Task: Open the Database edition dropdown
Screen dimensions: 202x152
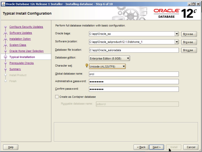Action: (x=109, y=58)
